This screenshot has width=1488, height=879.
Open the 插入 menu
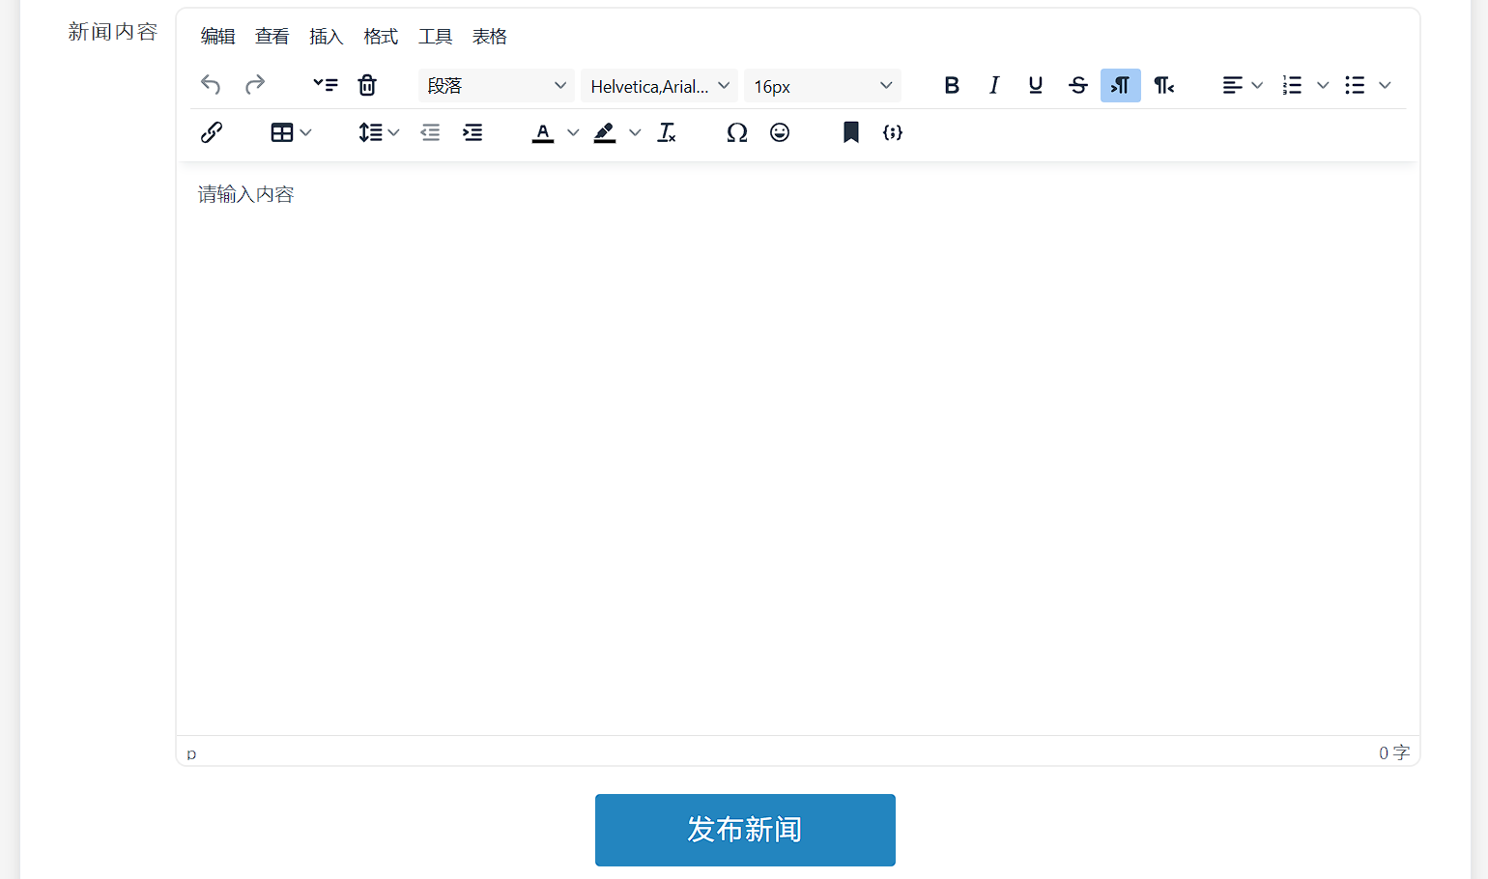click(x=326, y=37)
